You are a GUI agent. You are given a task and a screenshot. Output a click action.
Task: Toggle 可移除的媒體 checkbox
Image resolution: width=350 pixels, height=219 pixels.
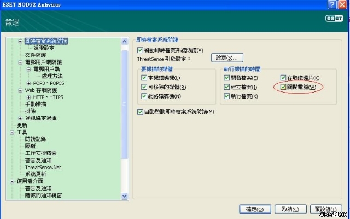click(x=144, y=87)
